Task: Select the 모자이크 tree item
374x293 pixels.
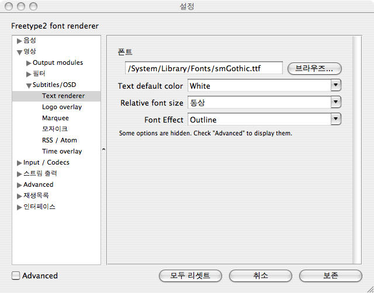Action: 55,129
